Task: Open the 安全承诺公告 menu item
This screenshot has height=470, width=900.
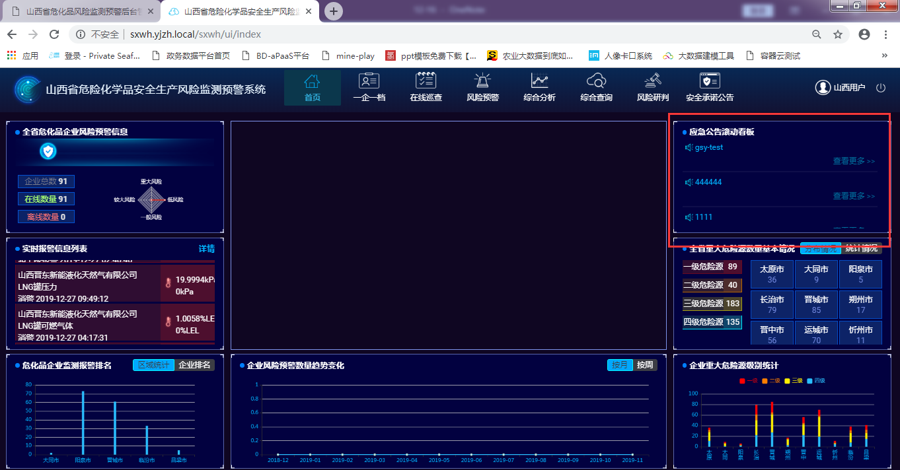Action: coord(710,88)
